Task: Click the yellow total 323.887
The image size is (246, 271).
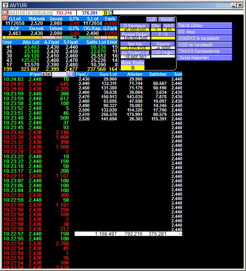Action: point(30,69)
